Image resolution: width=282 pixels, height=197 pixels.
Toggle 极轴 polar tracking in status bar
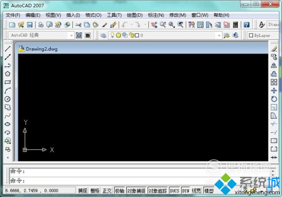(x=119, y=190)
